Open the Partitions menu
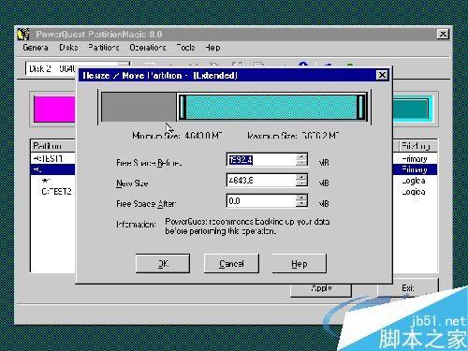Image resolution: width=468 pixels, height=351 pixels. (103, 48)
